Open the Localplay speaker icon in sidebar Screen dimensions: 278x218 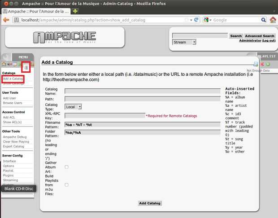tap(9, 64)
